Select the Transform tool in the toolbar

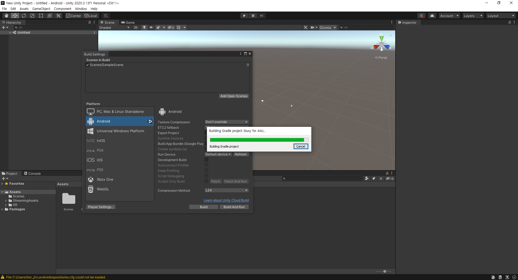pyautogui.click(x=50, y=16)
